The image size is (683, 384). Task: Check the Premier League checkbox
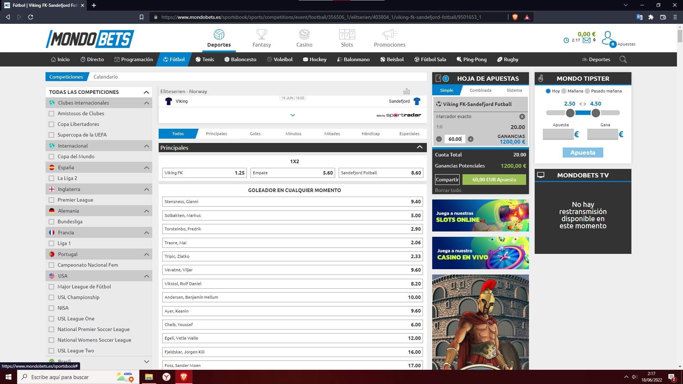52,200
